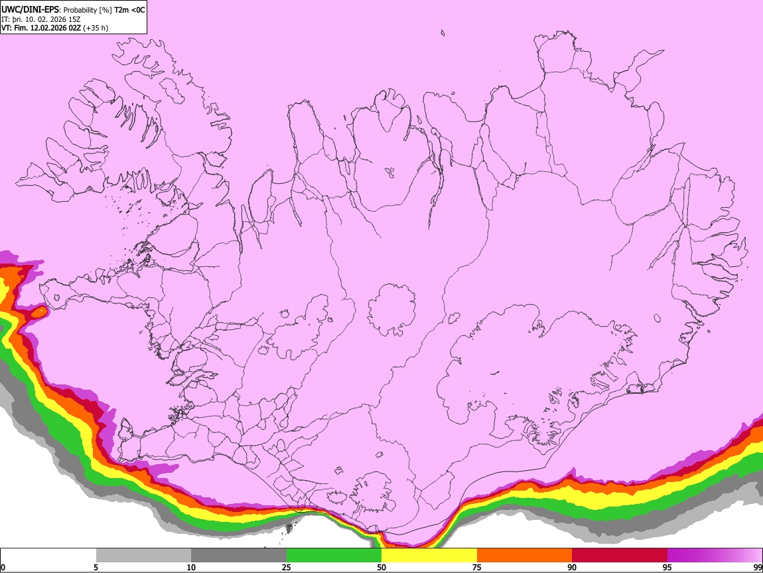763x573 pixels.
Task: Click the orange 75–90% legend swatch
Action: [525, 556]
